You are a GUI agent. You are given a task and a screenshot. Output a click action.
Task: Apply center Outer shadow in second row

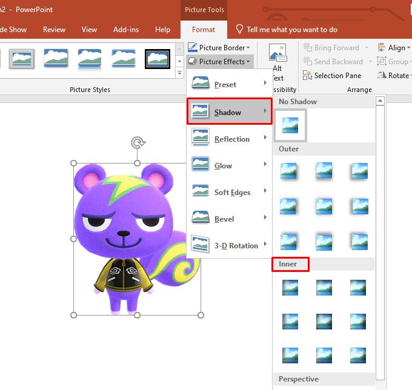pos(324,207)
